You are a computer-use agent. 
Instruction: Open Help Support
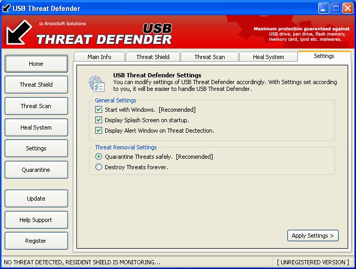(36, 220)
